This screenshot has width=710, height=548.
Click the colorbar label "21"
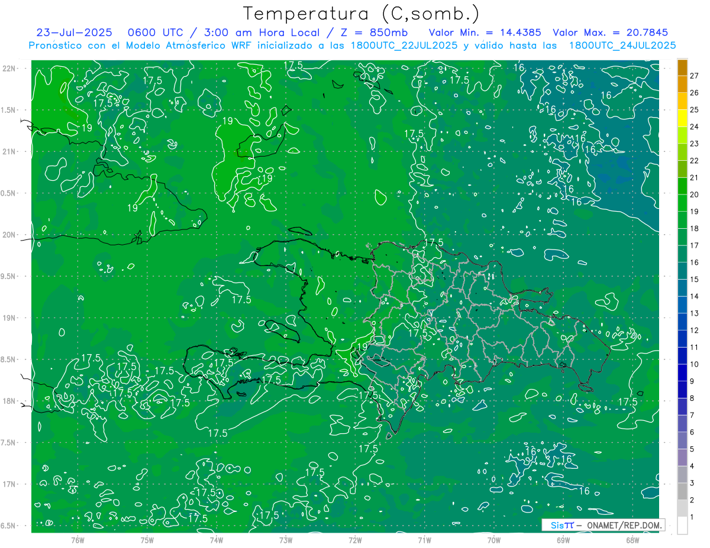tap(695, 177)
